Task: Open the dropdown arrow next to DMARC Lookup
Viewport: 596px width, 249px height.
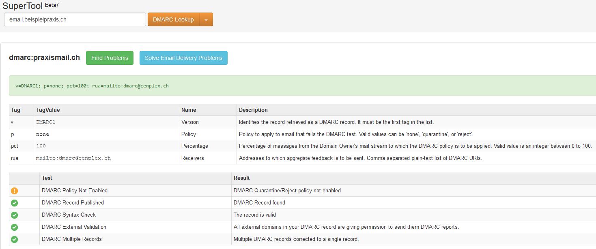Action: point(206,19)
